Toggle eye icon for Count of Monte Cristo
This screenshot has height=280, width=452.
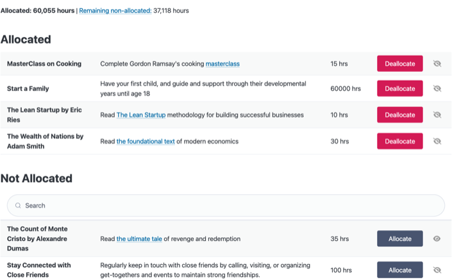click(437, 238)
